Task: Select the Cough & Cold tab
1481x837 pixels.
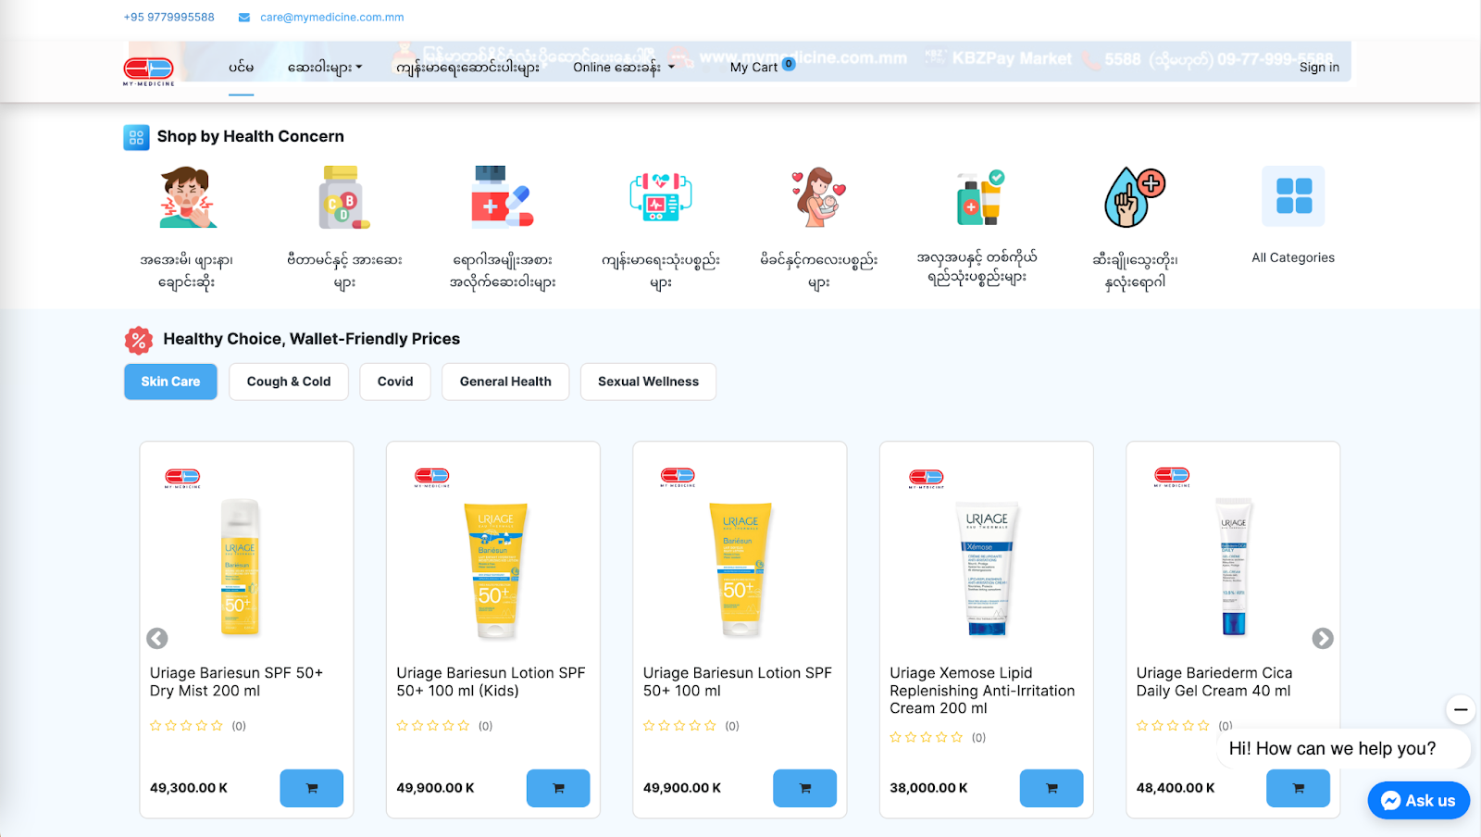Action: (x=289, y=381)
